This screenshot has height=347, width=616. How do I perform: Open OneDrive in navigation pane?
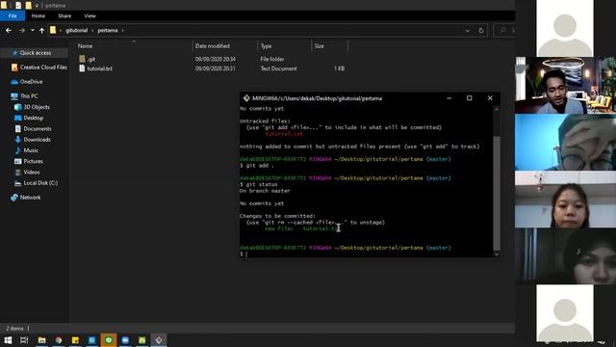coord(31,82)
